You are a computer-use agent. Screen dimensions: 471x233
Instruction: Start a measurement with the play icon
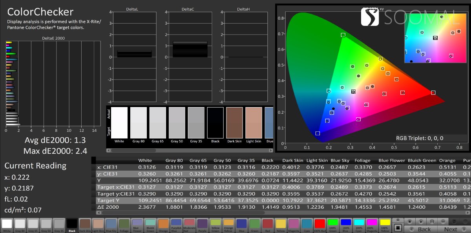421,222
